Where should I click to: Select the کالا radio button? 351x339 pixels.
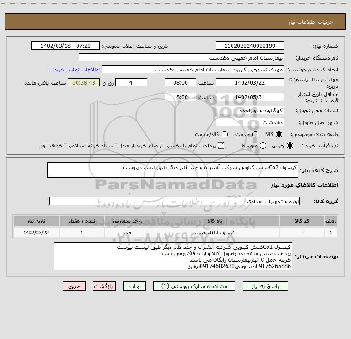[x=279, y=134]
